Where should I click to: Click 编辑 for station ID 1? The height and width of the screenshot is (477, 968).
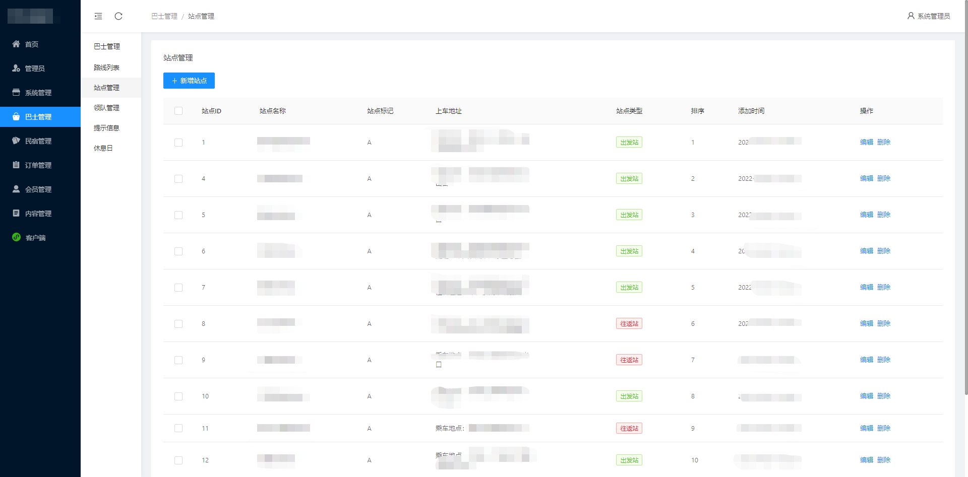pyautogui.click(x=867, y=142)
